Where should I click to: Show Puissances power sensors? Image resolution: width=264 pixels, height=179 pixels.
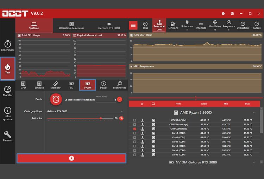click(x=187, y=25)
